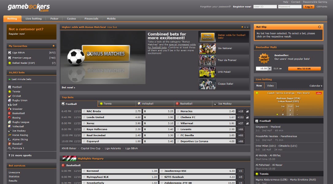This screenshot has height=184, width=333.
Task: Open the Tour de France! thumbnail
Action: point(207,60)
